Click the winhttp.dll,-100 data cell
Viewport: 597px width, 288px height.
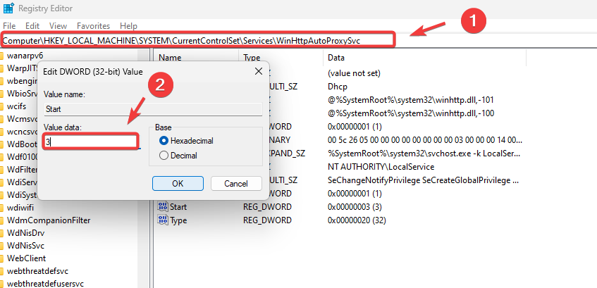tap(411, 113)
